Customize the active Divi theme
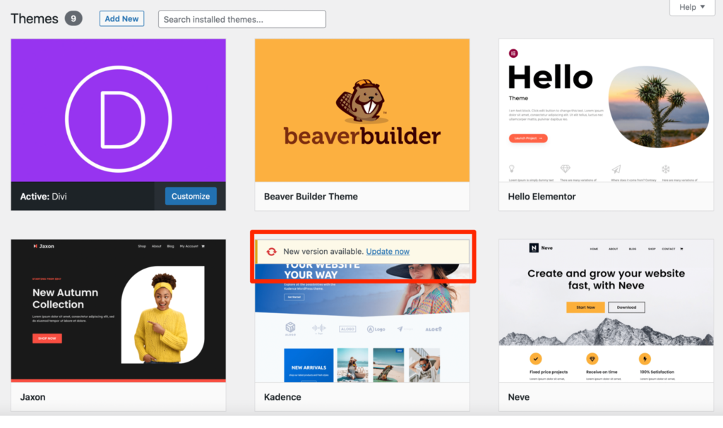 click(x=190, y=196)
